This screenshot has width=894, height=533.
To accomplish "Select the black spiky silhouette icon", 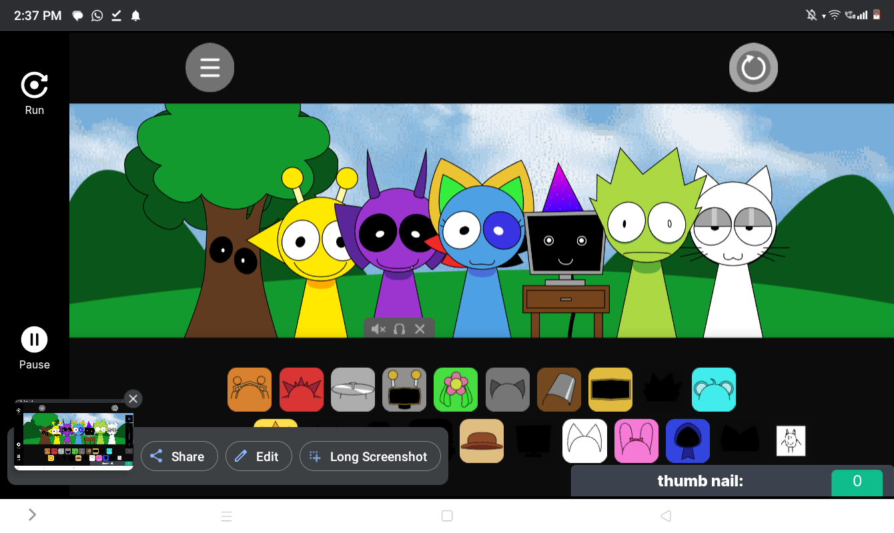I will (x=662, y=390).
